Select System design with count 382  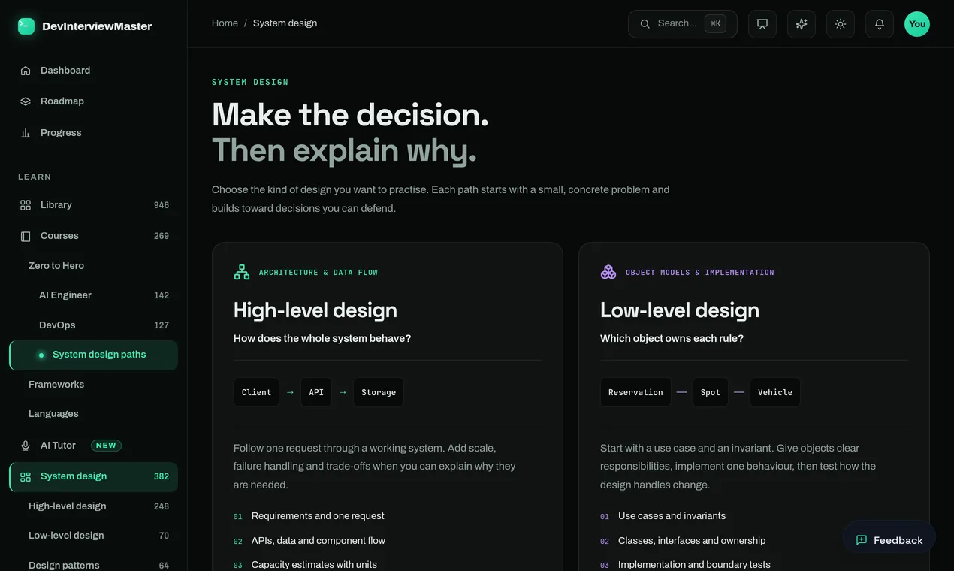click(x=94, y=477)
